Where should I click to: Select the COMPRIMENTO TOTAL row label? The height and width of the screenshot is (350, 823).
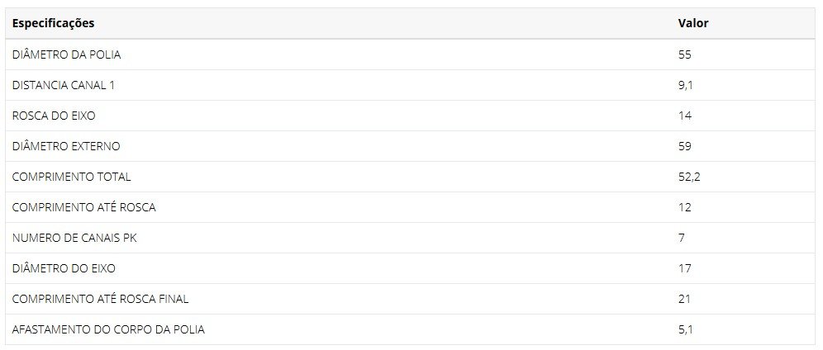point(71,177)
